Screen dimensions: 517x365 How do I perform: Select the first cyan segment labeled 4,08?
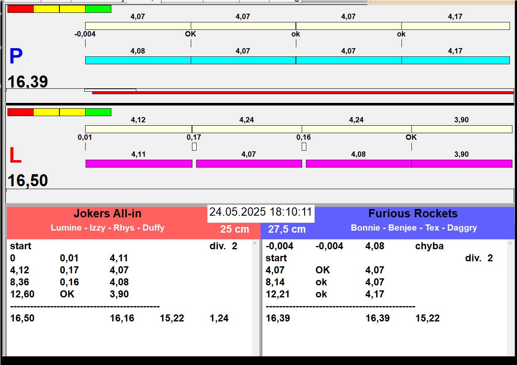[138, 61]
